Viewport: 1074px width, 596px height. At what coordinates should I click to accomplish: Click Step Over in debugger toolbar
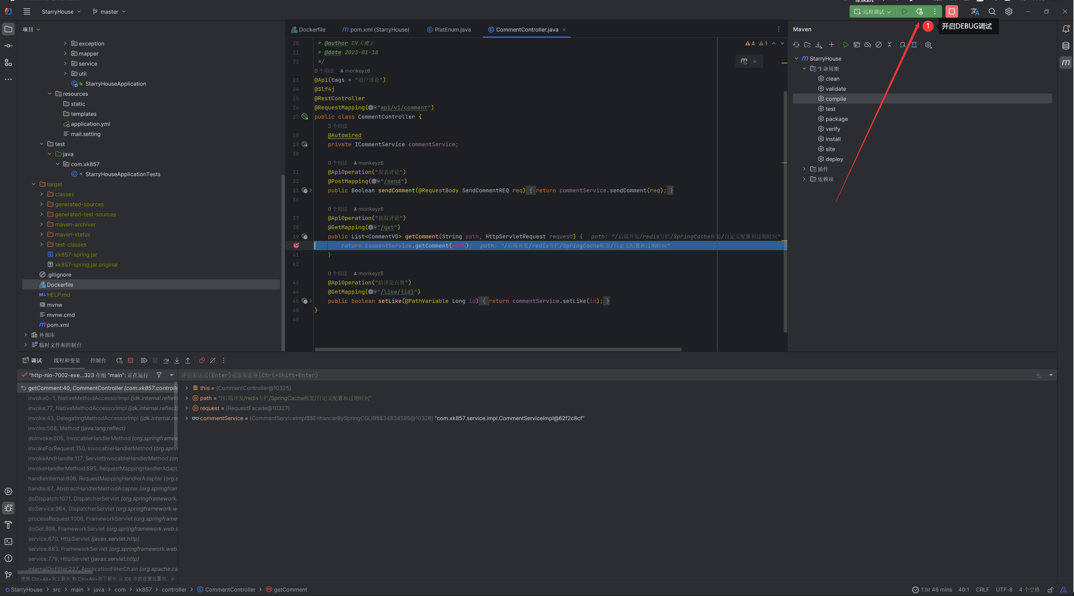click(x=166, y=361)
